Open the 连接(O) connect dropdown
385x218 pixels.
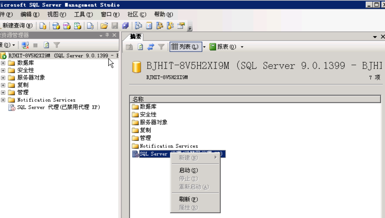7,45
